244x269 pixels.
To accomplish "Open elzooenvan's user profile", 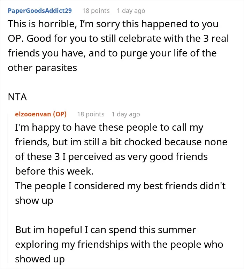I will tap(33, 114).
